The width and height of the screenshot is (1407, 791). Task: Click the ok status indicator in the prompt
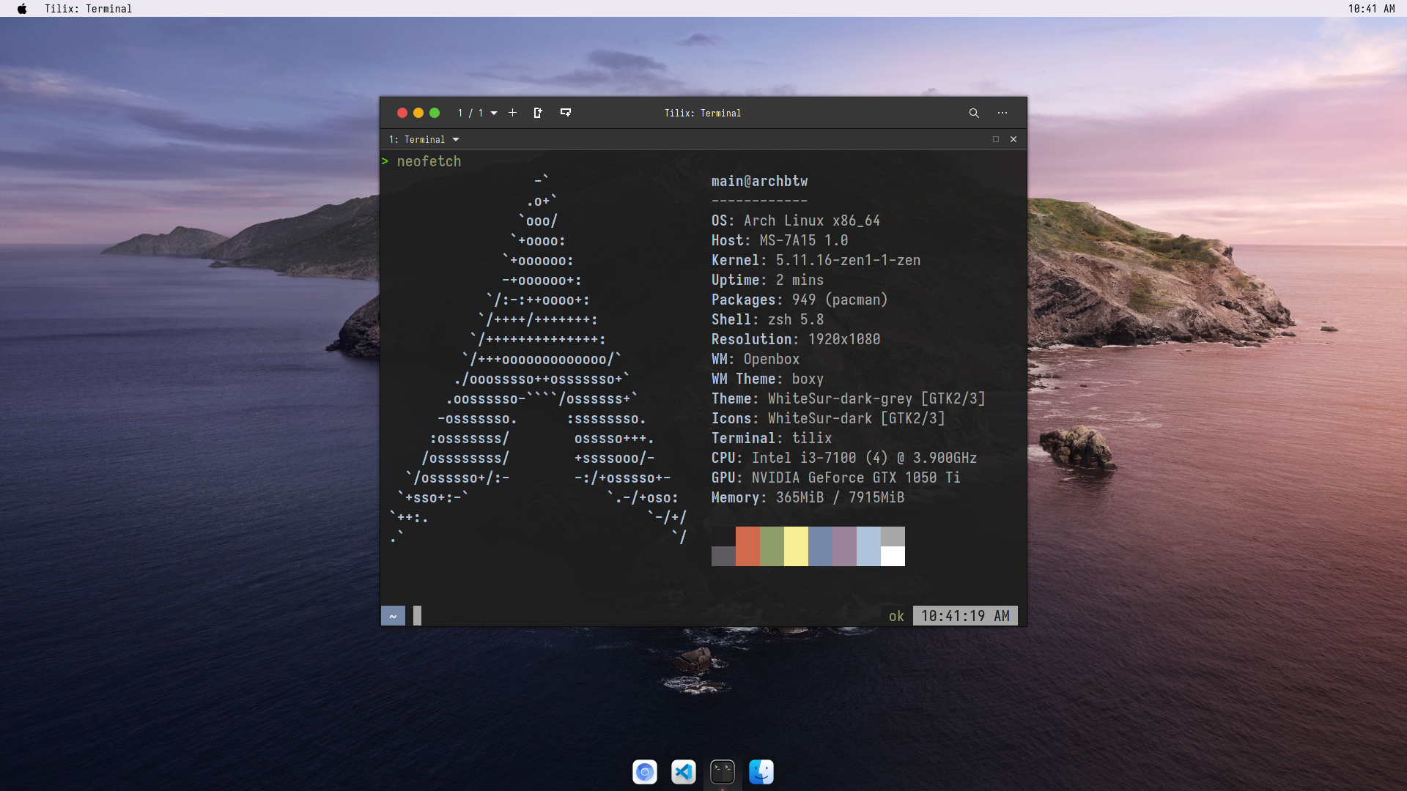895,616
